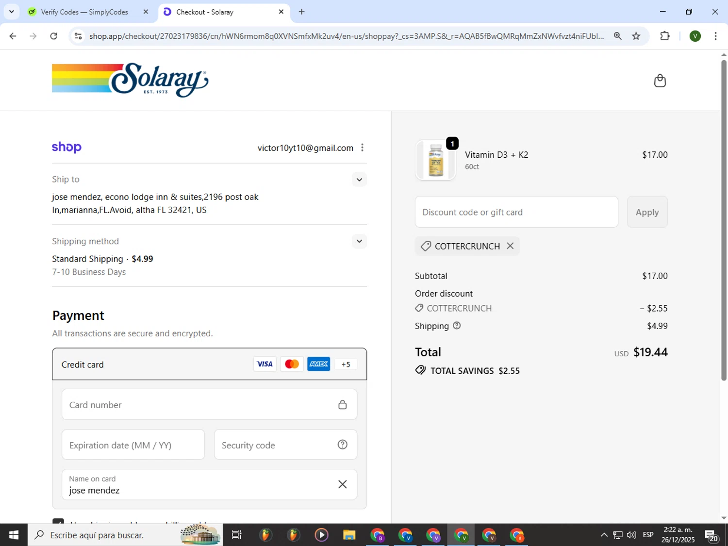Click the Vitamin D3 + K2 product thumbnail
Viewport: 728px width, 546px height.
[x=435, y=160]
